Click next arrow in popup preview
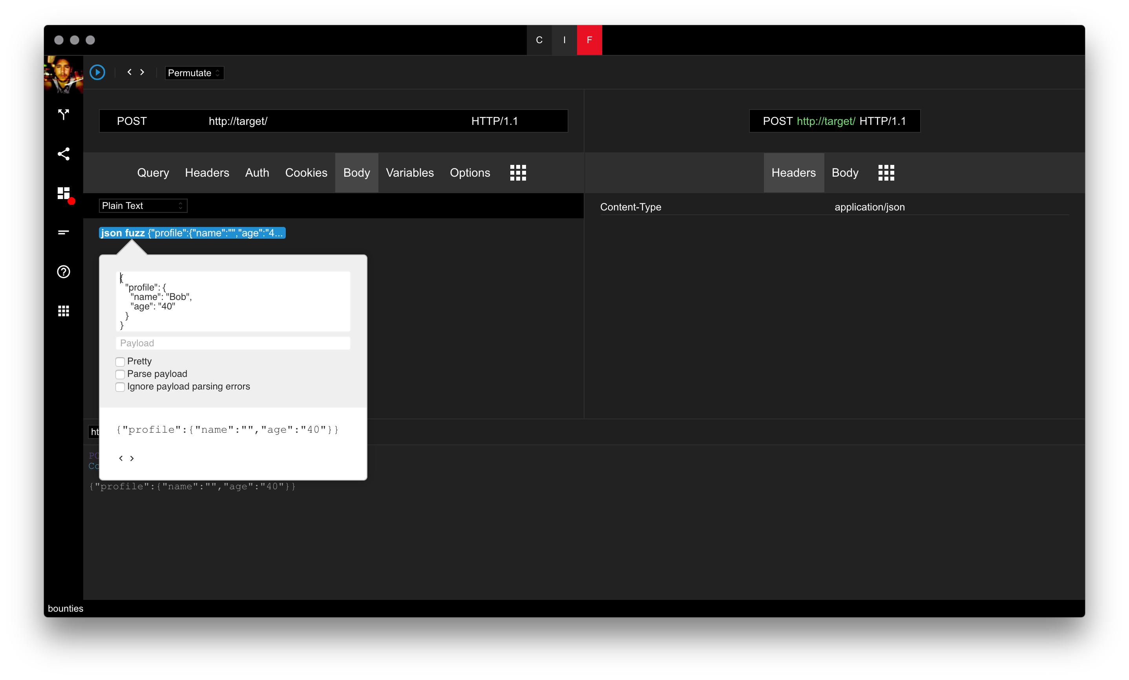The height and width of the screenshot is (680, 1129). [x=132, y=458]
